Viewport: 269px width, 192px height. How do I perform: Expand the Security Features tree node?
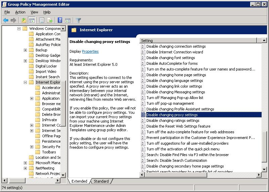[x=32, y=147]
